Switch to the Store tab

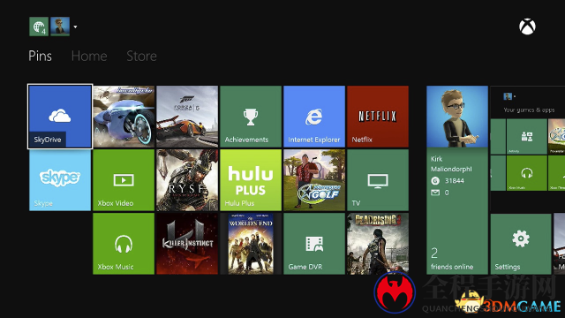point(141,57)
